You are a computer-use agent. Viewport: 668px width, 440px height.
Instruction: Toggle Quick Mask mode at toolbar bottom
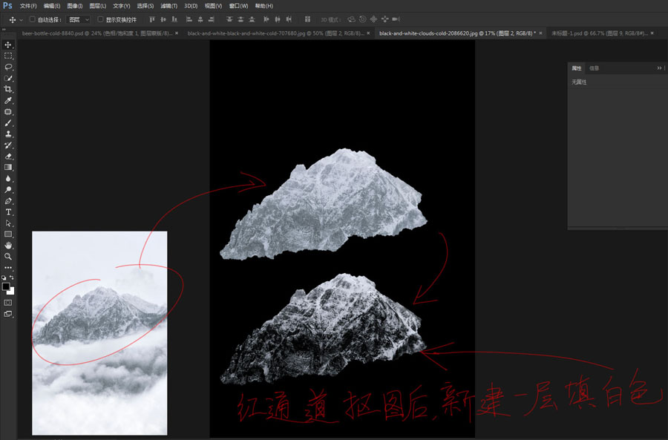(8, 303)
